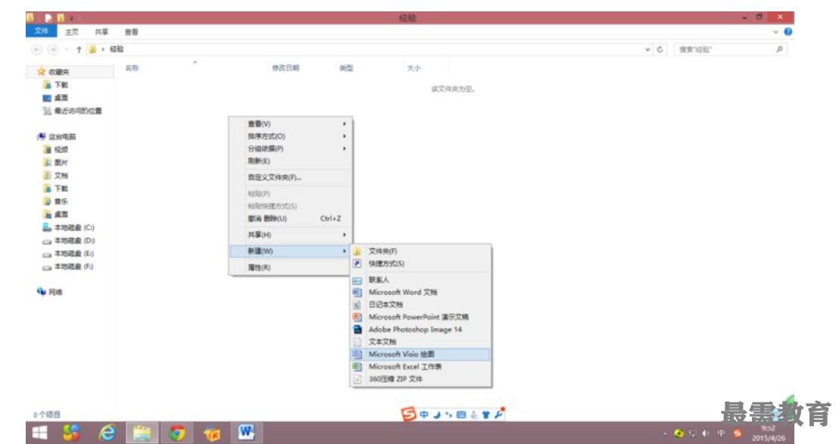Click Sogou input bar 中 language toggle

pyautogui.click(x=424, y=414)
